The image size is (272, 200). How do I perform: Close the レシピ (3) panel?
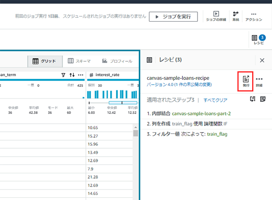point(262,60)
